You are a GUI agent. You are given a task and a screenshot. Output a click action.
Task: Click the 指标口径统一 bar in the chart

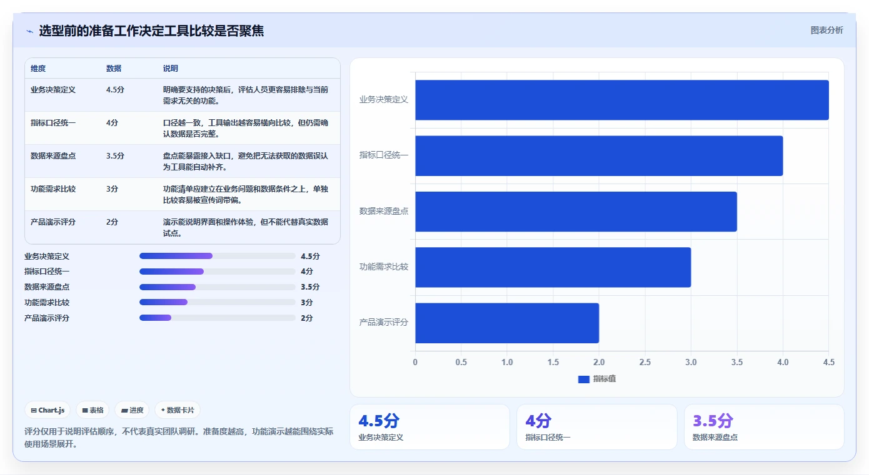(x=599, y=155)
